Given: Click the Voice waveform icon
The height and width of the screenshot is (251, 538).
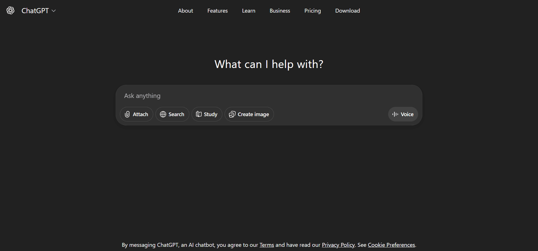Looking at the screenshot, I should tap(395, 114).
